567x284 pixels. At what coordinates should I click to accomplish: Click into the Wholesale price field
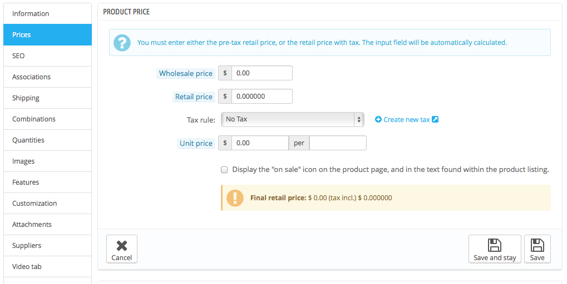click(x=262, y=73)
